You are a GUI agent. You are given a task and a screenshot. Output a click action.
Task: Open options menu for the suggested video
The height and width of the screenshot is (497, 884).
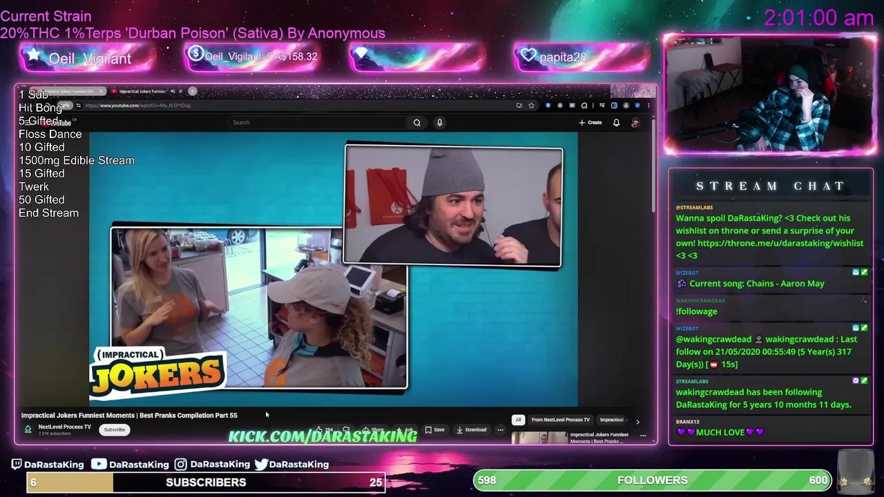[643, 436]
